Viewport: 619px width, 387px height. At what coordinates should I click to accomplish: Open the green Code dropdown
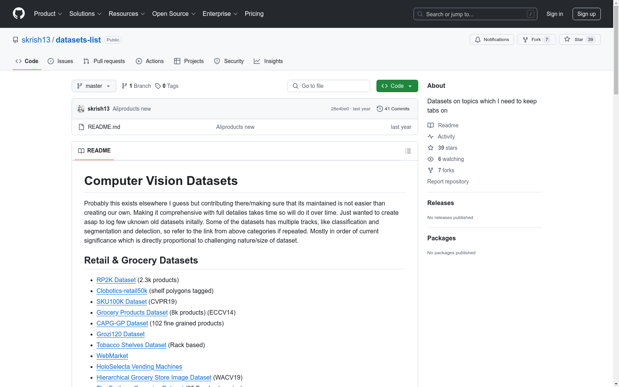click(397, 86)
